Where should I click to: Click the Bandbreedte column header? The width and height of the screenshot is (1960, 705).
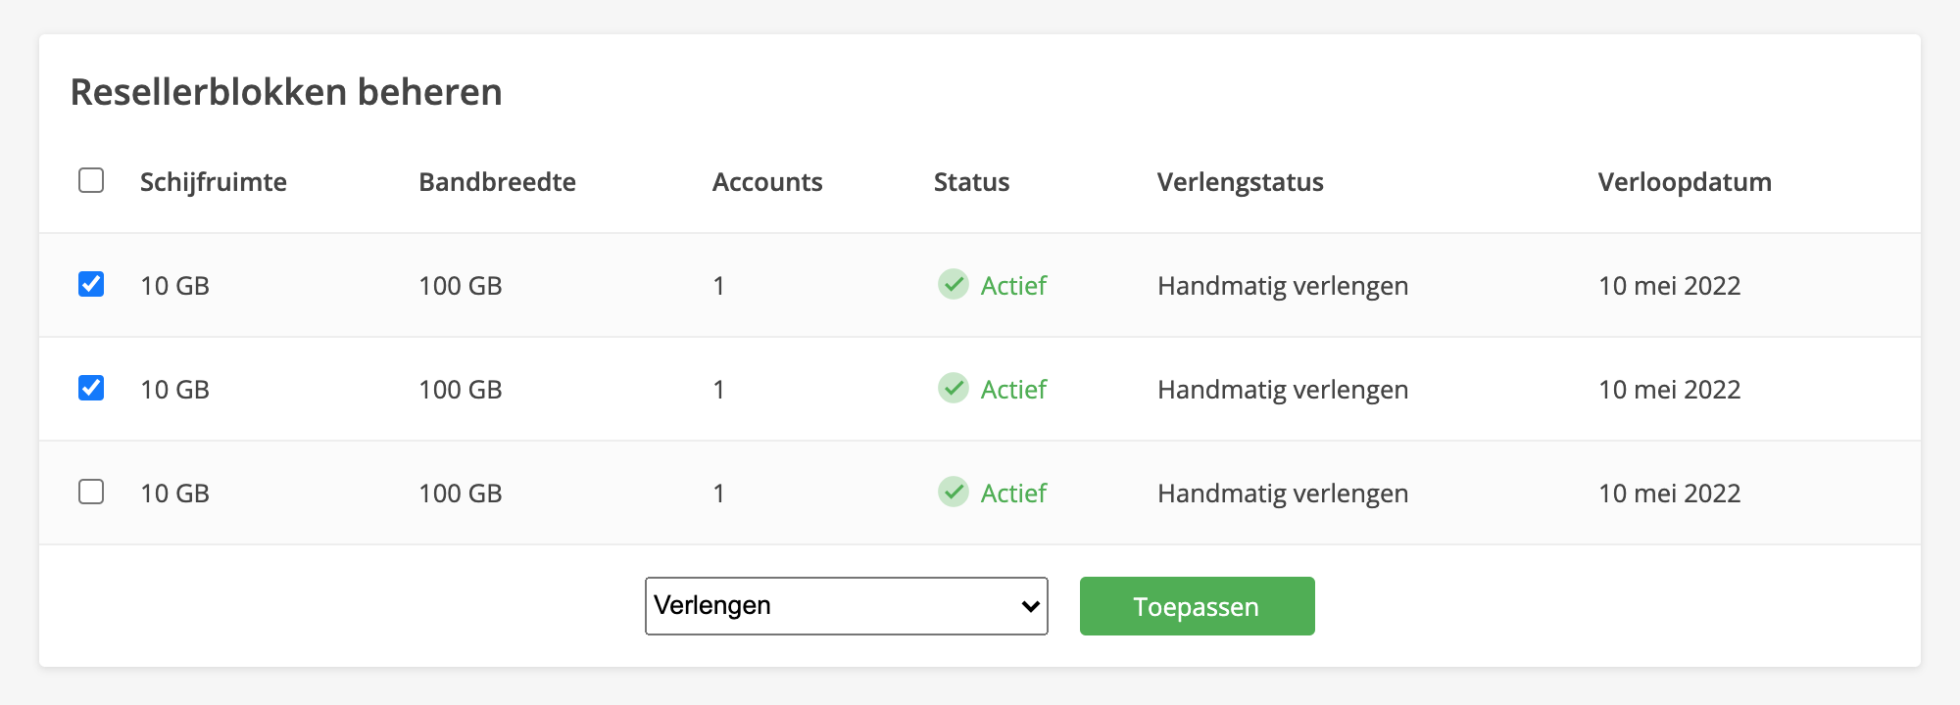pos(497,181)
